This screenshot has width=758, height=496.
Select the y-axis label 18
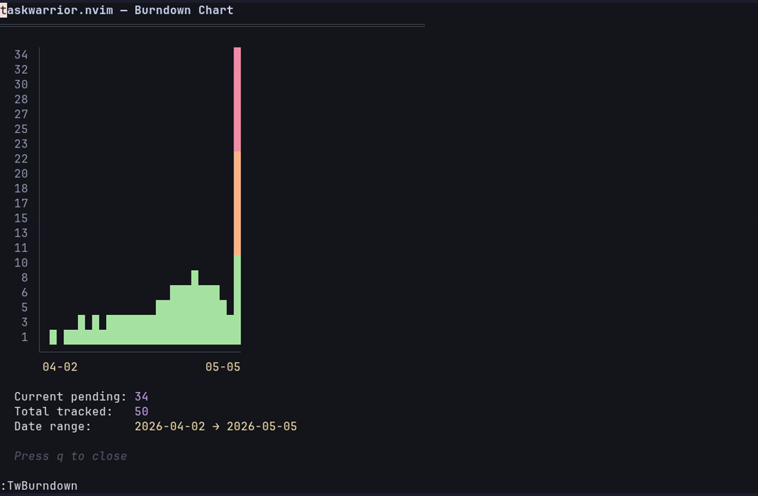pyautogui.click(x=21, y=189)
